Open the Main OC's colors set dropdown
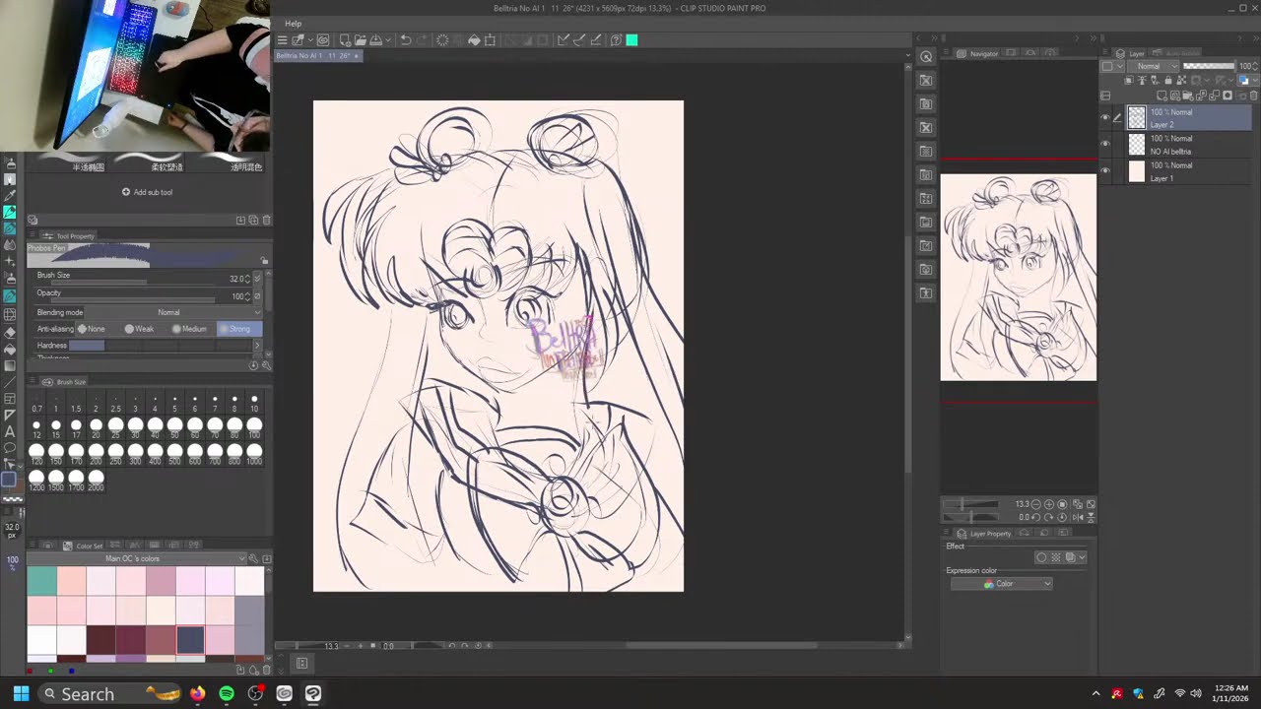The image size is (1261, 709). pos(138,558)
